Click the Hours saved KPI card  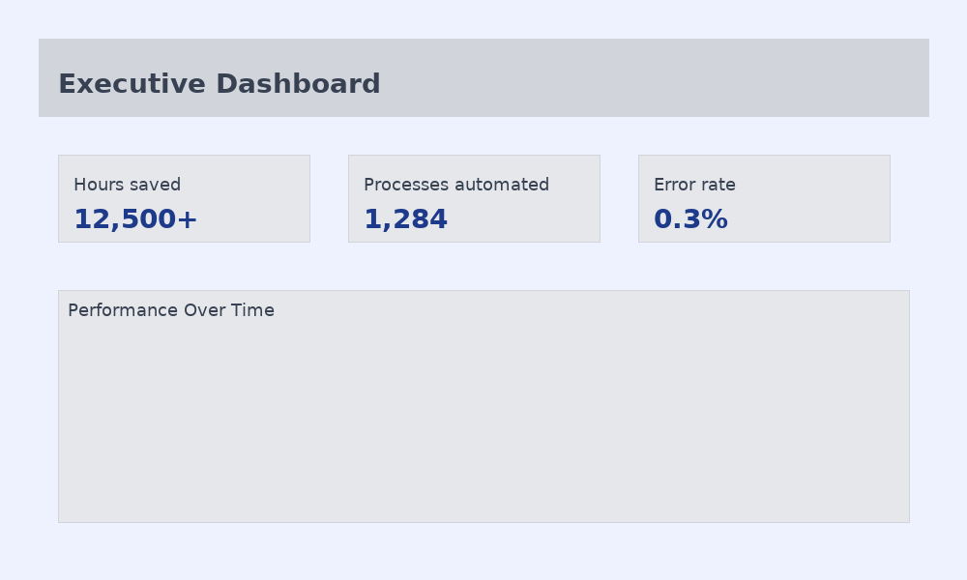[x=184, y=198]
